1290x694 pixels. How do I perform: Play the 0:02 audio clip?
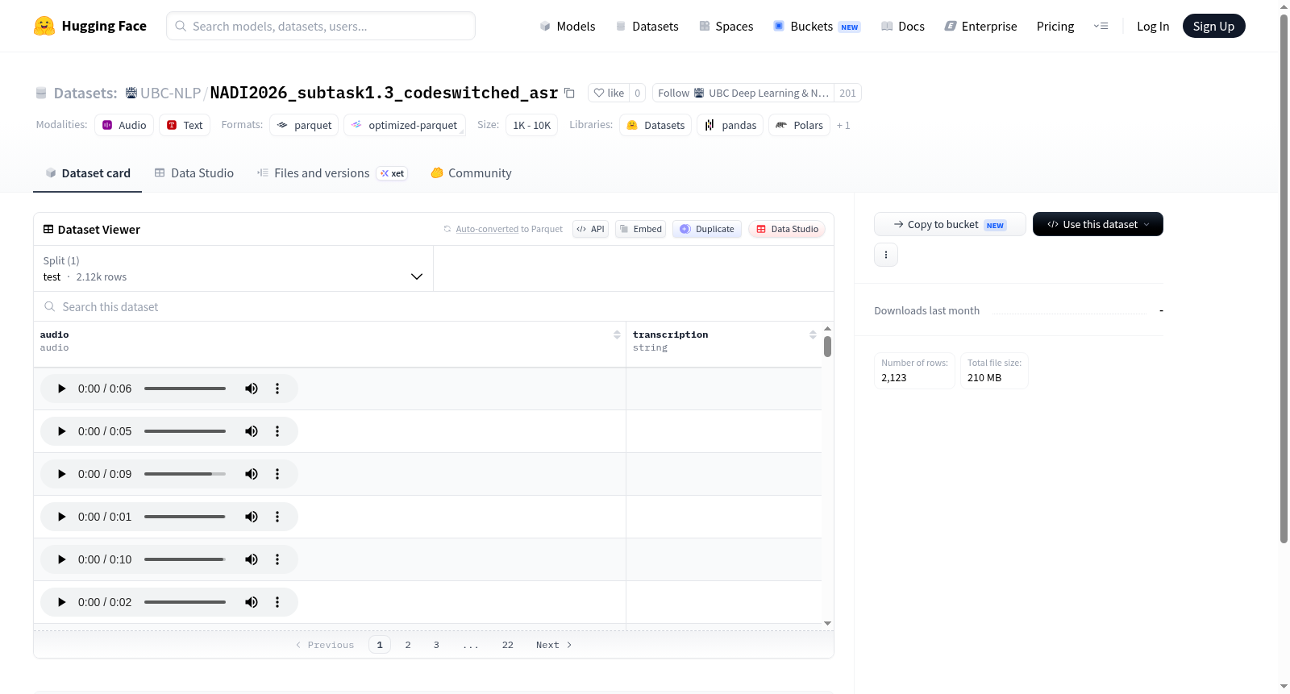point(61,602)
